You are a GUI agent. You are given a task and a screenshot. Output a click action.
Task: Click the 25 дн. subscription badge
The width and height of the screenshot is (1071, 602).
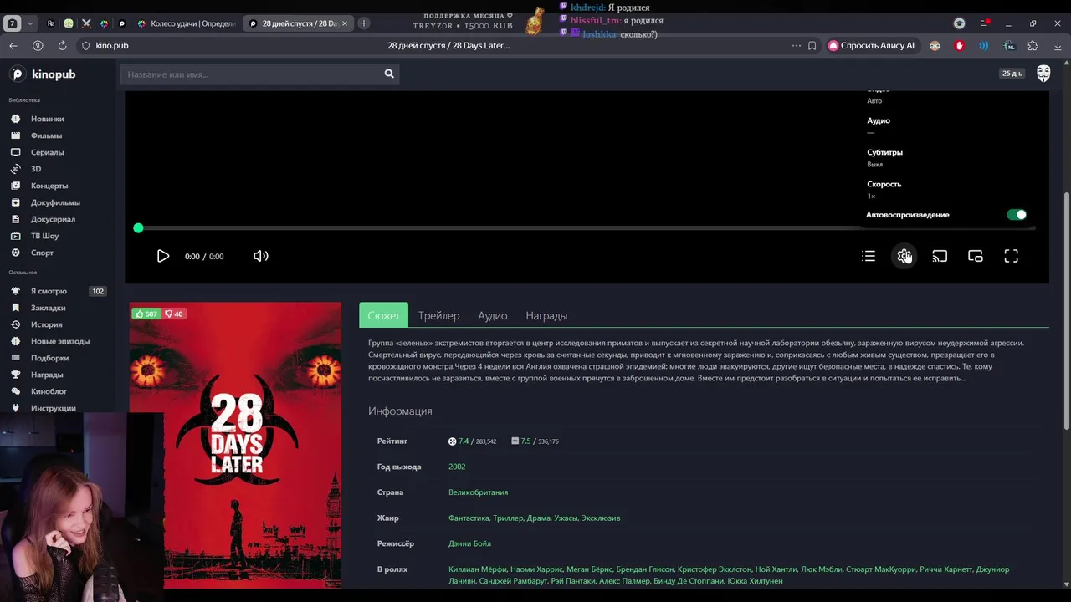pos(1012,74)
